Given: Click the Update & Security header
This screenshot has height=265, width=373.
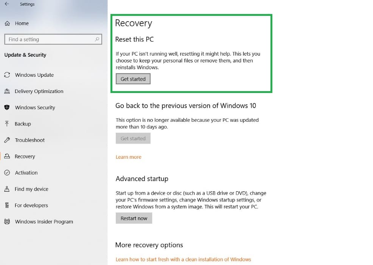Looking at the screenshot, I should coord(25,55).
